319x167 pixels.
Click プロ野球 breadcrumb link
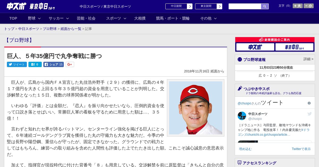tap(50, 29)
